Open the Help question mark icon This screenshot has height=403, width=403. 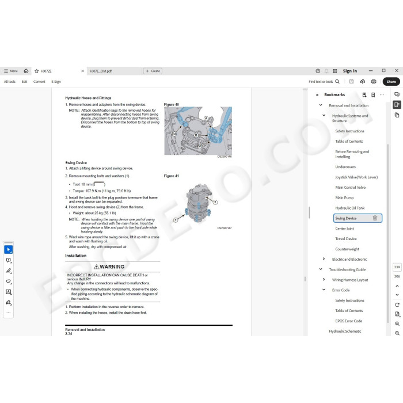318,71
